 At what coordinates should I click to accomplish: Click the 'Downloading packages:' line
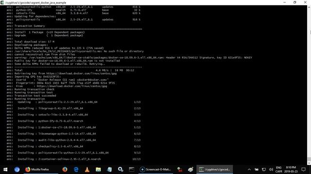click(31, 45)
